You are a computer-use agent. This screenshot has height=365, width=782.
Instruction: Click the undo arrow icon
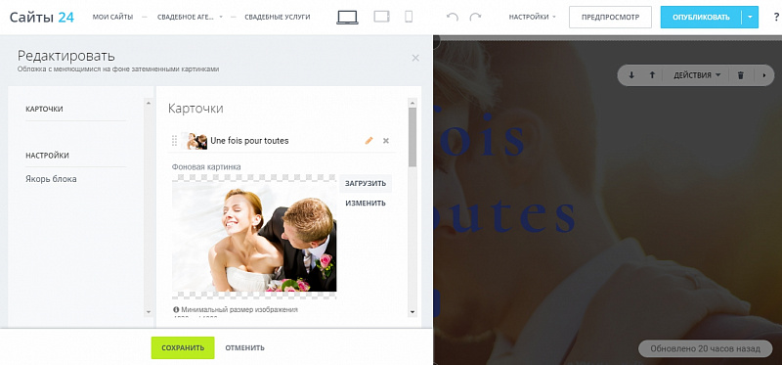click(453, 17)
